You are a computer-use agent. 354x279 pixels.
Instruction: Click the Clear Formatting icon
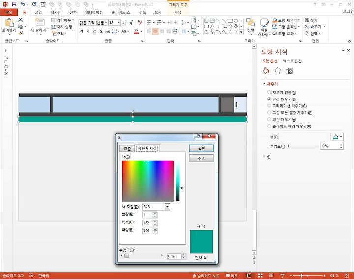[x=140, y=22]
